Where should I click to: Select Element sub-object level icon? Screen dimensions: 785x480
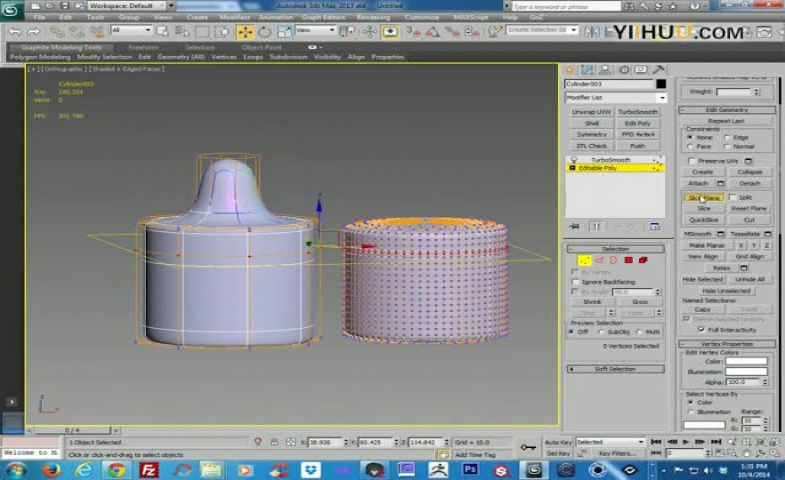tap(643, 260)
